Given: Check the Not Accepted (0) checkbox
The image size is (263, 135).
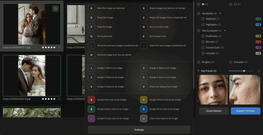Looking at the screenshot, I should pos(199,31).
